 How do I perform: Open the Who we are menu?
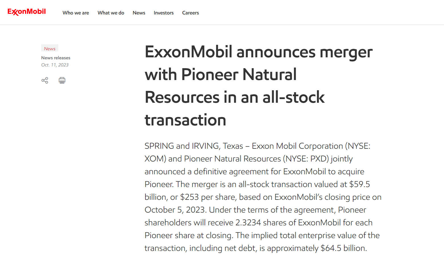coord(76,13)
